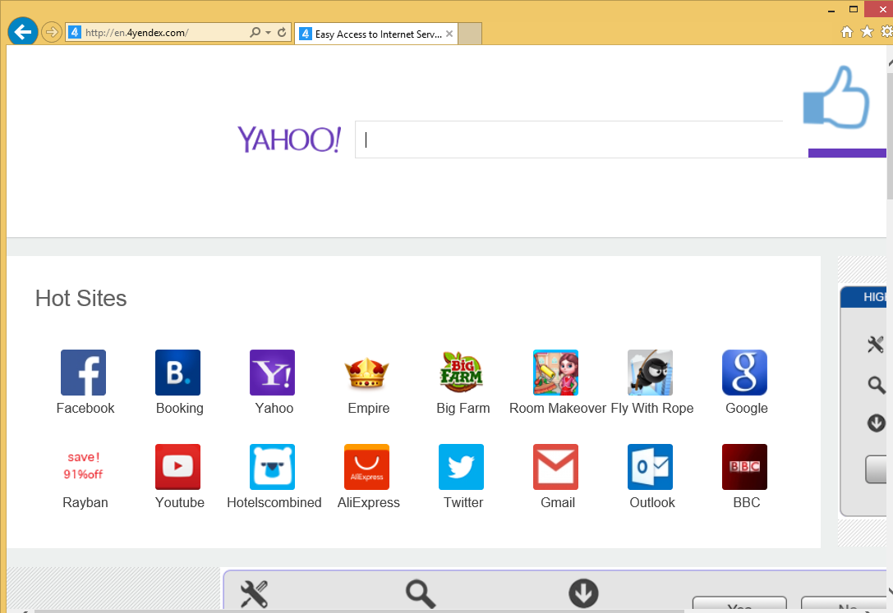Go back with the browser Back arrow
Screen dimensions: 893x613
tap(23, 32)
